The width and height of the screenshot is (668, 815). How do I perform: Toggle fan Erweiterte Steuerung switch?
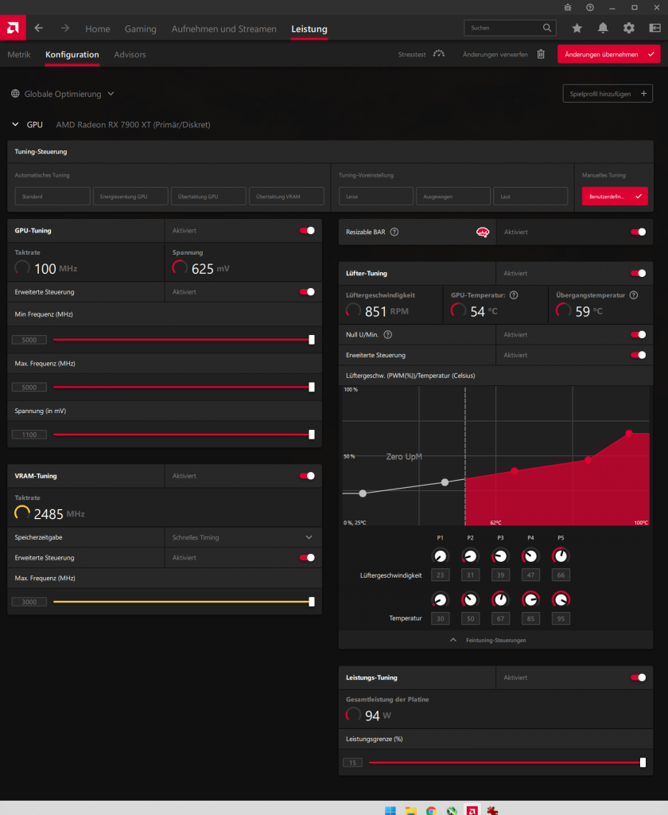pyautogui.click(x=639, y=355)
